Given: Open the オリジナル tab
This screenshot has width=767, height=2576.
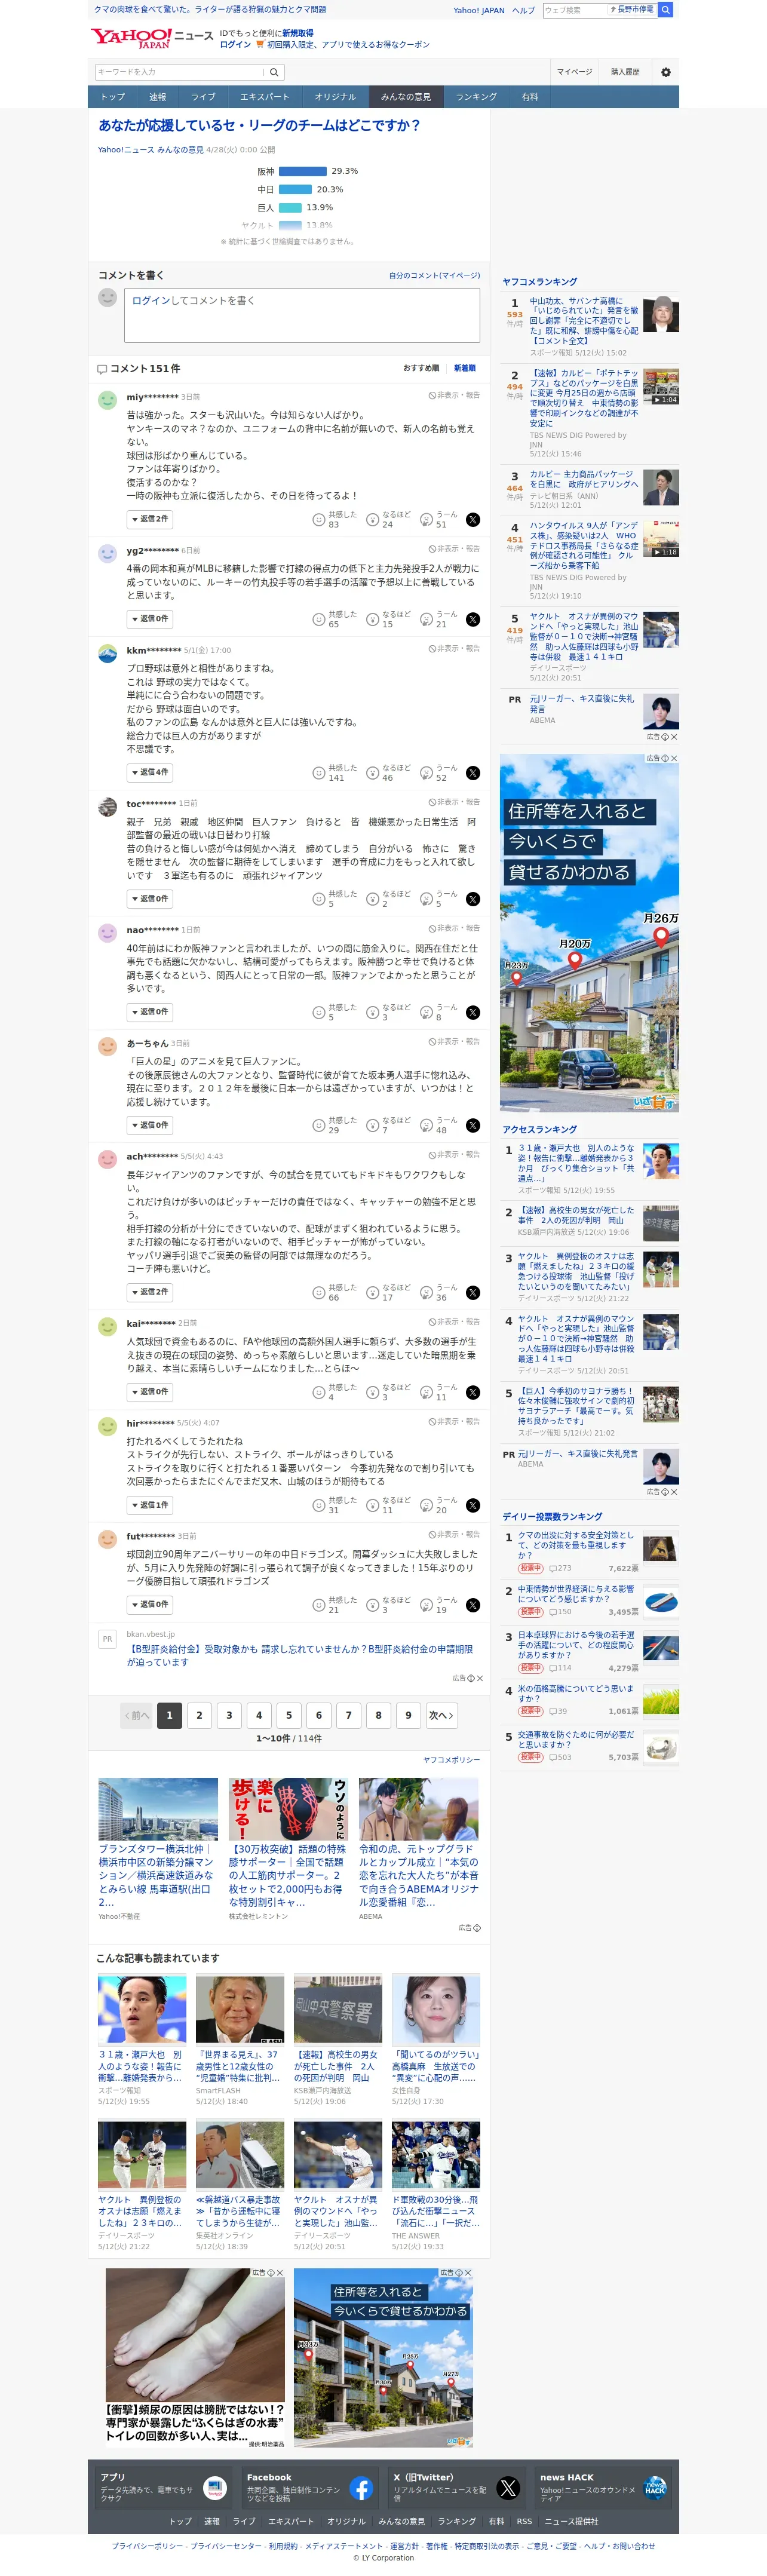Looking at the screenshot, I should (335, 97).
